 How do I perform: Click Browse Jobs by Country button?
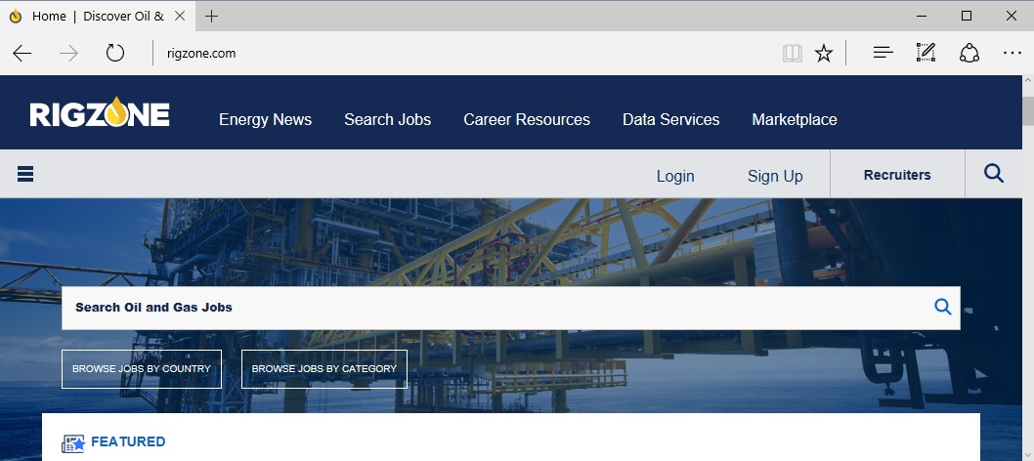point(142,369)
